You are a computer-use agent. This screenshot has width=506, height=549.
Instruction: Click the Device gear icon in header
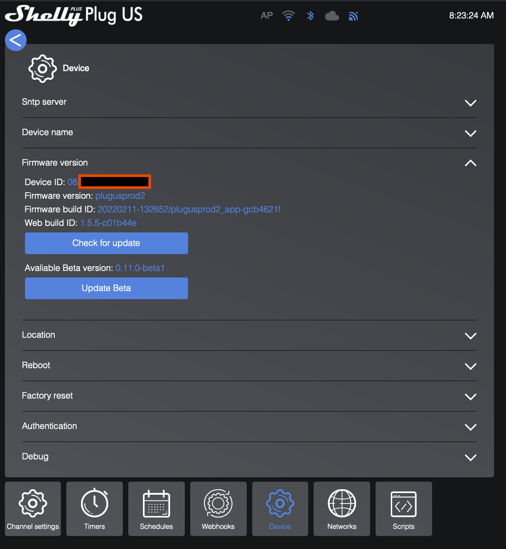pos(42,68)
